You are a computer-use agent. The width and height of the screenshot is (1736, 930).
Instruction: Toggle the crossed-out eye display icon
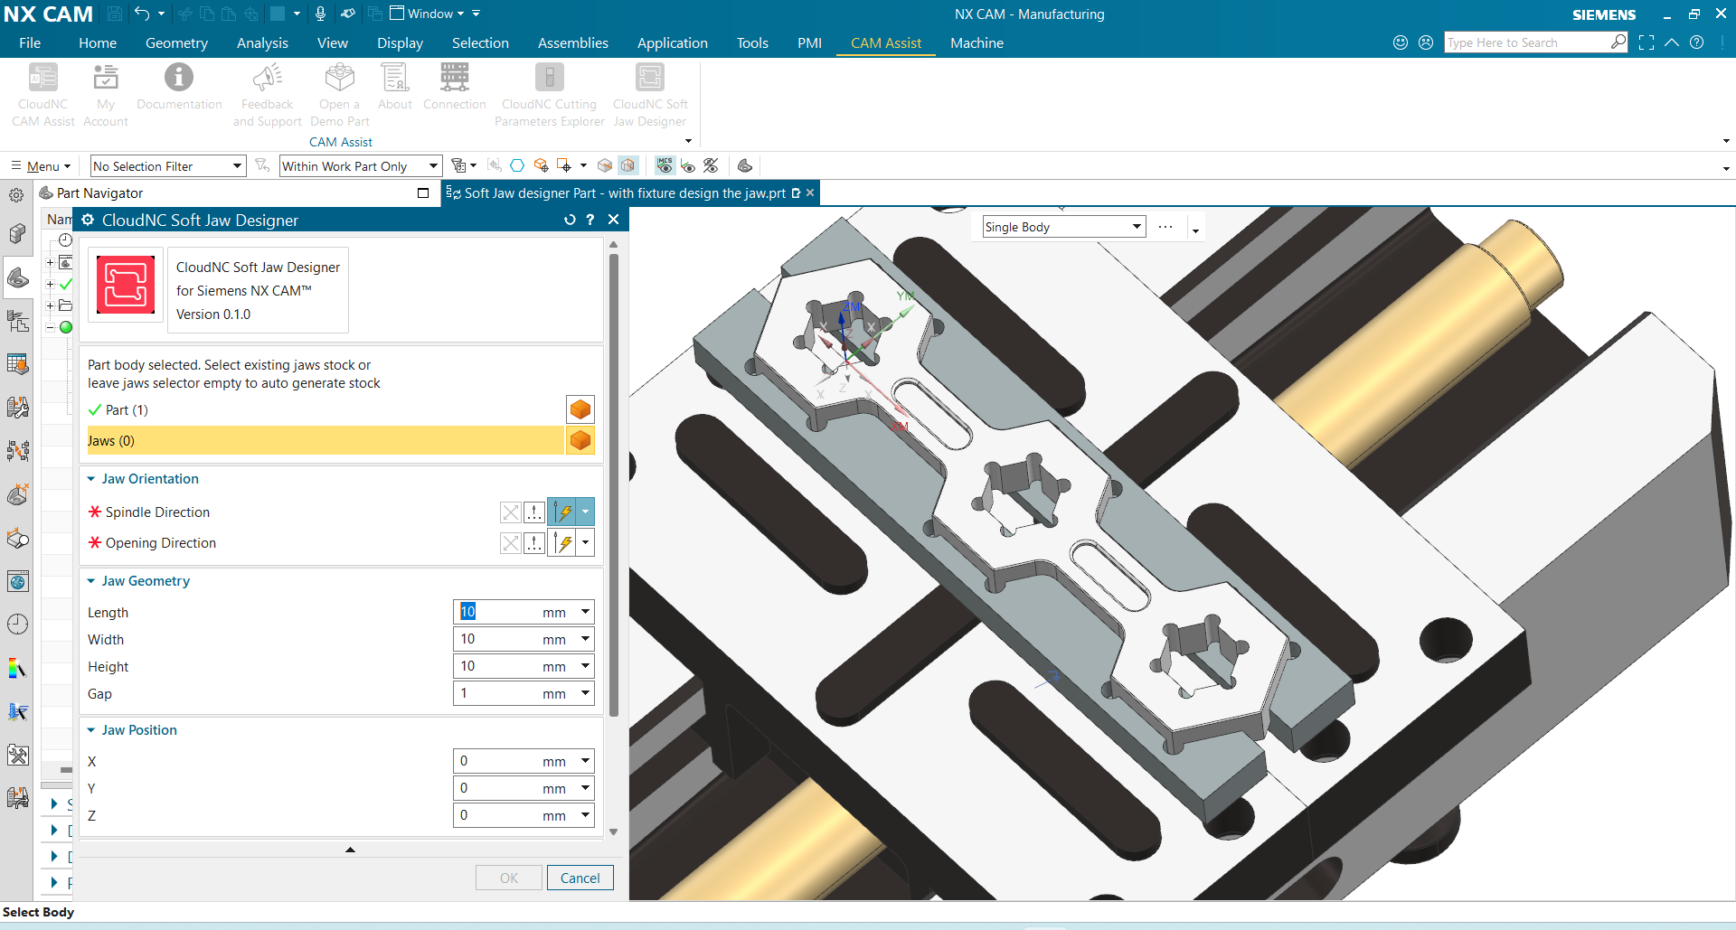pyautogui.click(x=711, y=165)
